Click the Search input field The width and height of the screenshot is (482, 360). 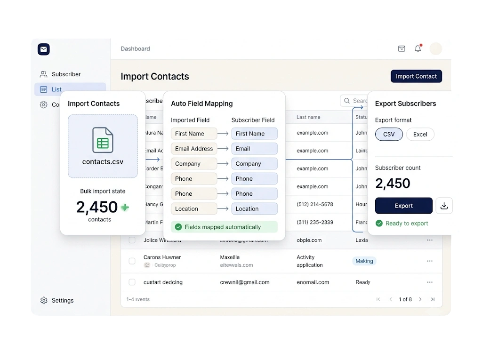(354, 101)
